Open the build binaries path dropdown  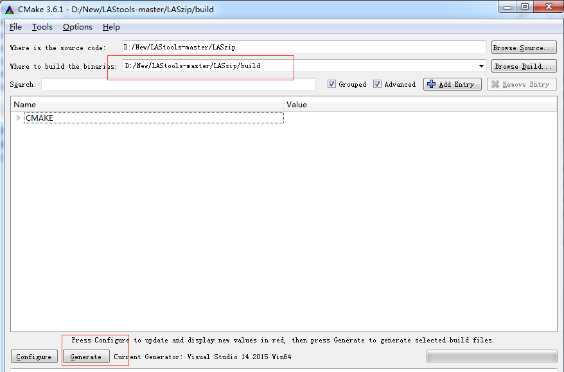481,66
